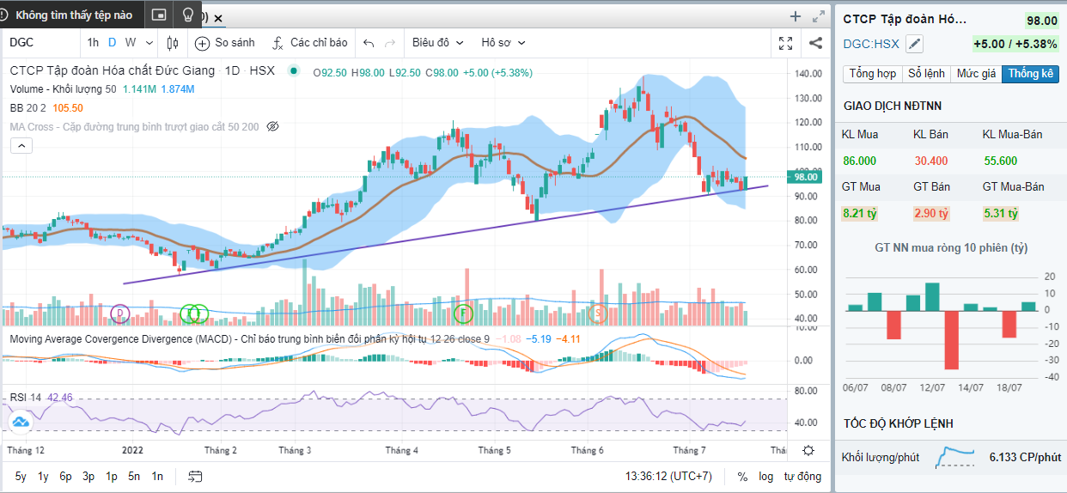Image resolution: width=1067 pixels, height=493 pixels.
Task: Toggle percent scale mode
Action: (742, 477)
